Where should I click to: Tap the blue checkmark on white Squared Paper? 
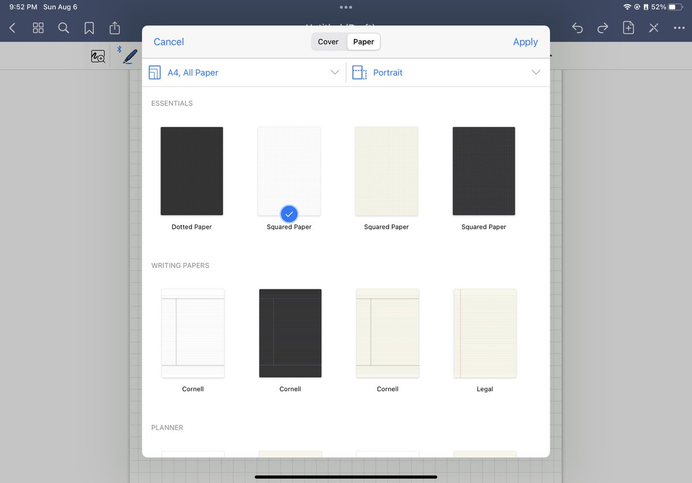pyautogui.click(x=289, y=214)
